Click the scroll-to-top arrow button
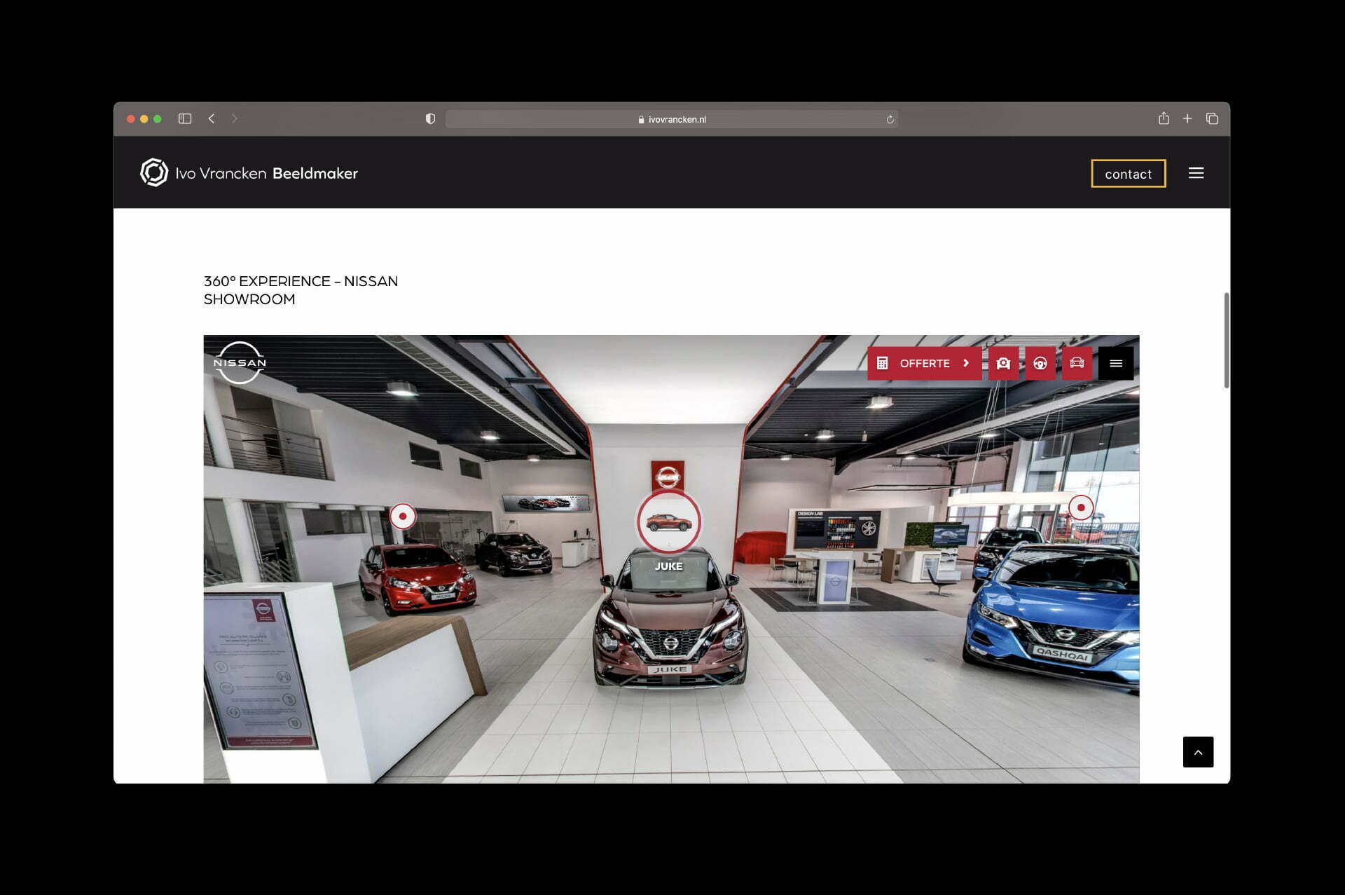The height and width of the screenshot is (895, 1345). tap(1198, 752)
